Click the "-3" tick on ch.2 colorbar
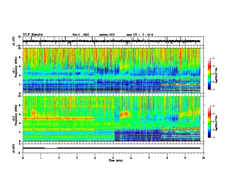 [x=213, y=106]
